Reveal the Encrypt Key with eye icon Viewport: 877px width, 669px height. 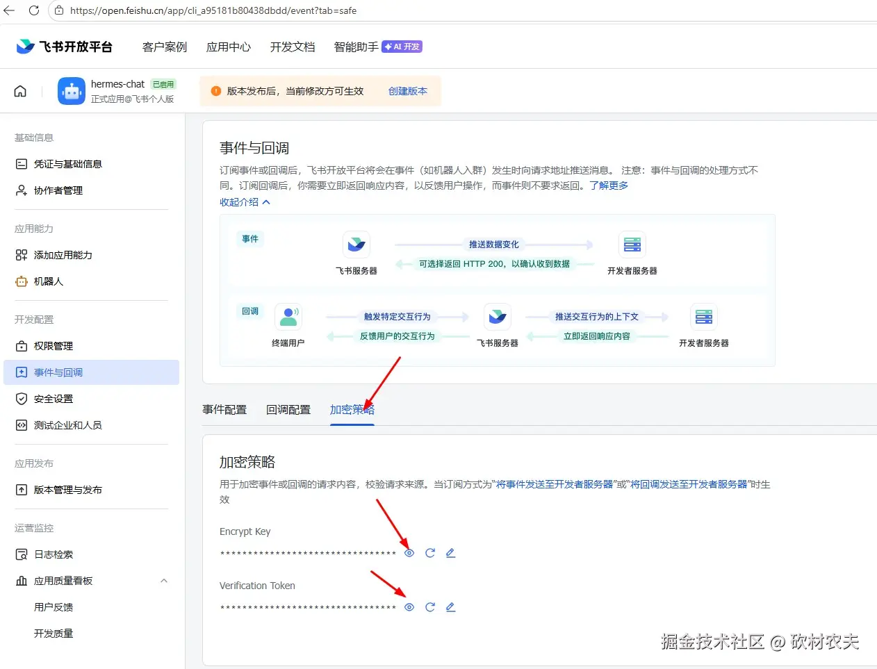point(409,553)
